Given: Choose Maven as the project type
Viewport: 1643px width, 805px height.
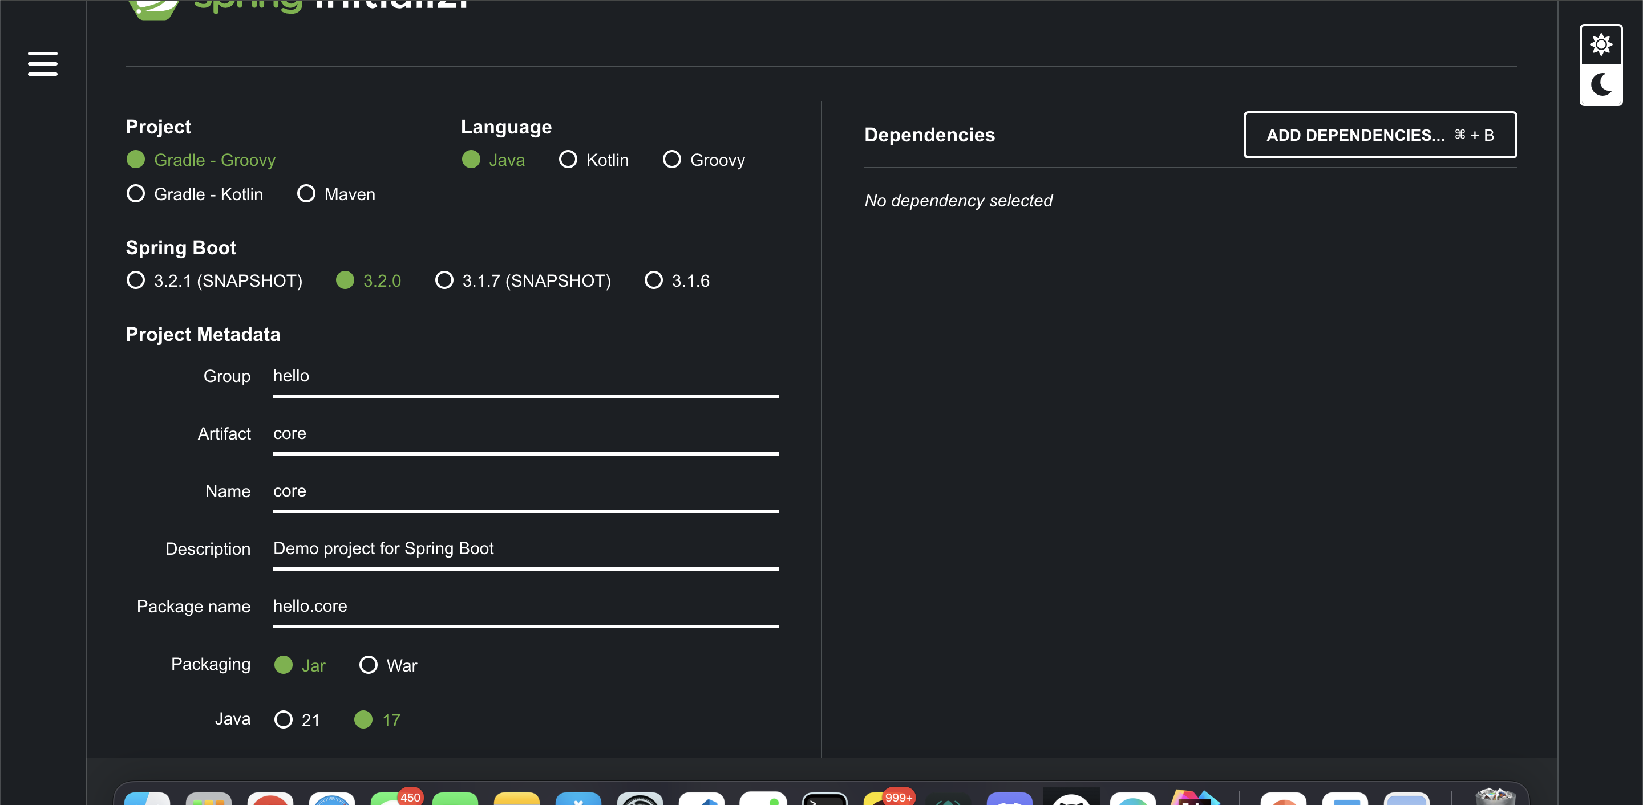Looking at the screenshot, I should pos(336,194).
